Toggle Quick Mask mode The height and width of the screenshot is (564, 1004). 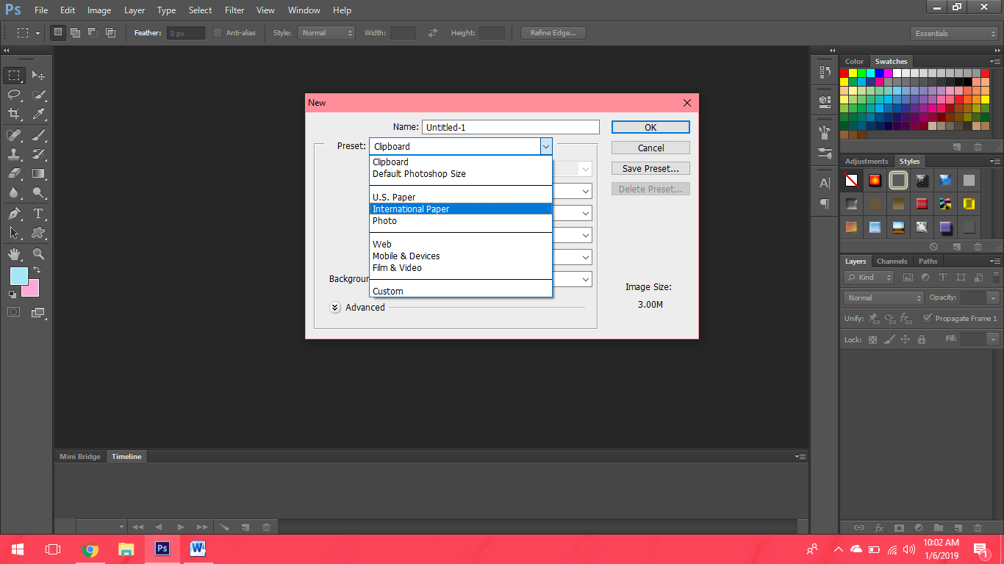click(14, 312)
